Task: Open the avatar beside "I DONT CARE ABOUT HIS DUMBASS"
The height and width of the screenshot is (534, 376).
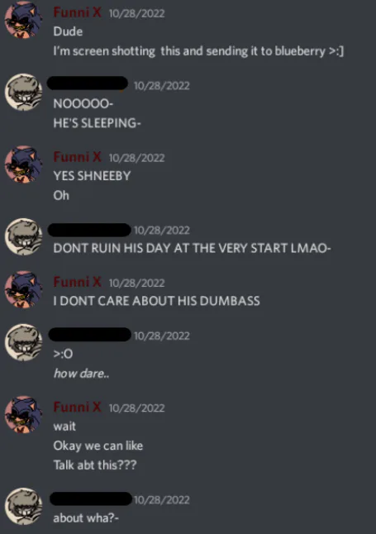Action: coord(23,289)
